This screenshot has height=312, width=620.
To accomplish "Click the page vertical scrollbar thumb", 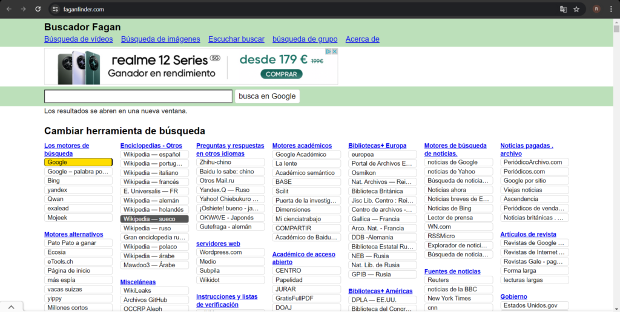I will pyautogui.click(x=616, y=29).
